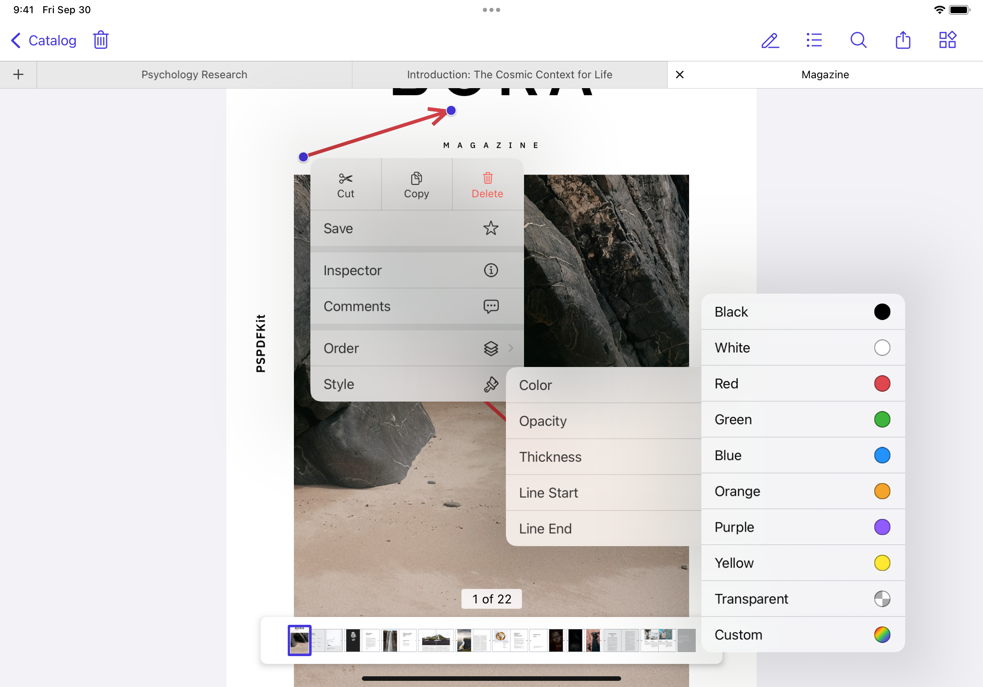Screen dimensions: 983x687
Task: Open page overview with the grid icon
Action: pos(947,40)
